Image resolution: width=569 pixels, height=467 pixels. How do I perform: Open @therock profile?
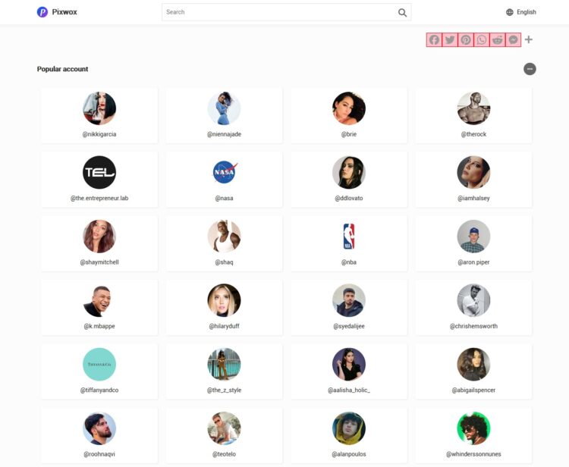pos(473,115)
